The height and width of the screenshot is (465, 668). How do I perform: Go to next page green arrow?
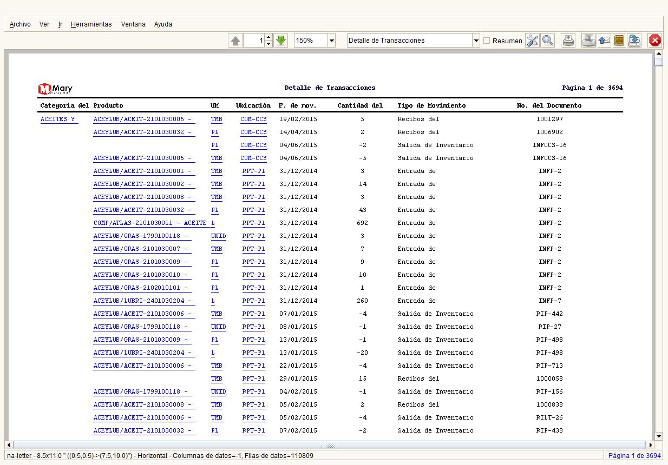(x=280, y=41)
